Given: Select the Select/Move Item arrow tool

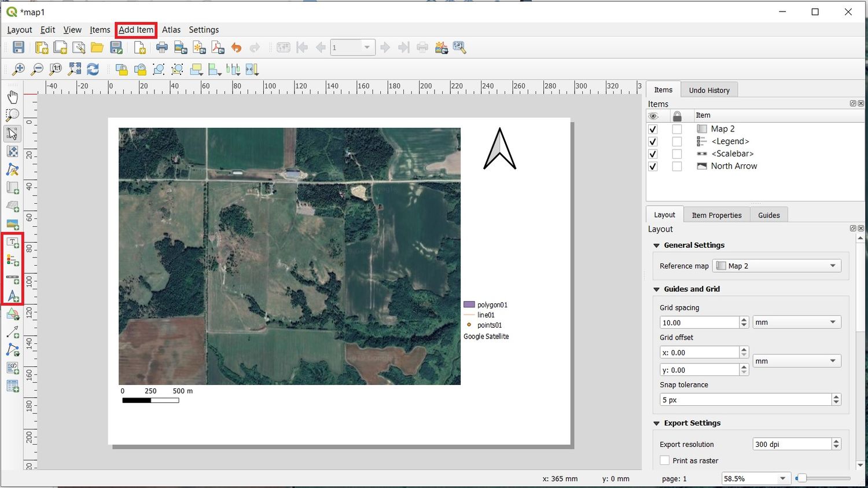Looking at the screenshot, I should 13,133.
